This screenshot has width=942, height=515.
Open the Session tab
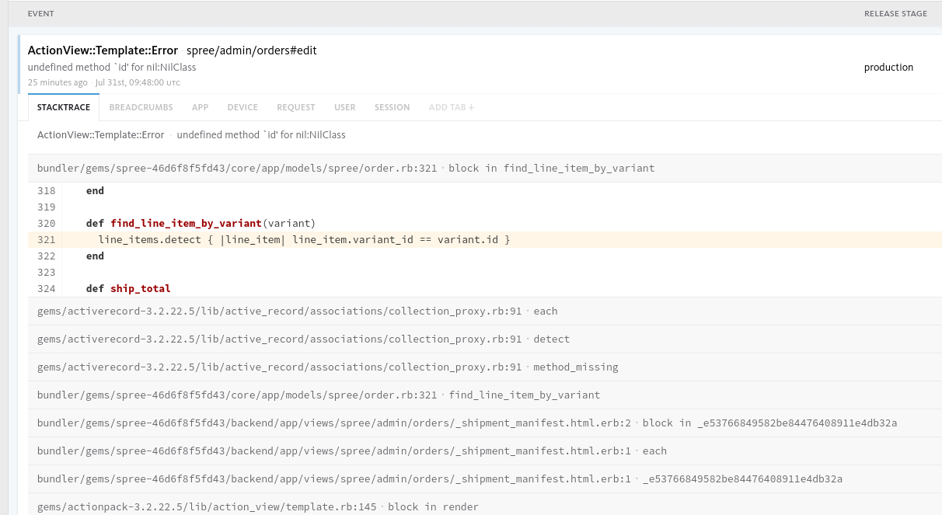[392, 107]
